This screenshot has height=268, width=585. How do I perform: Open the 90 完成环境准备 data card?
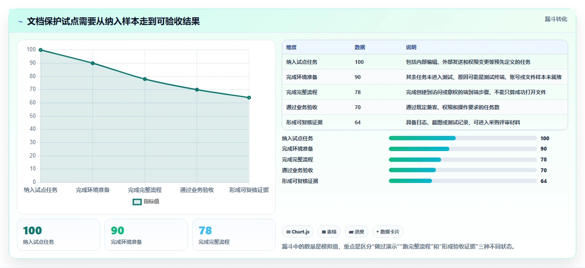[146, 235]
